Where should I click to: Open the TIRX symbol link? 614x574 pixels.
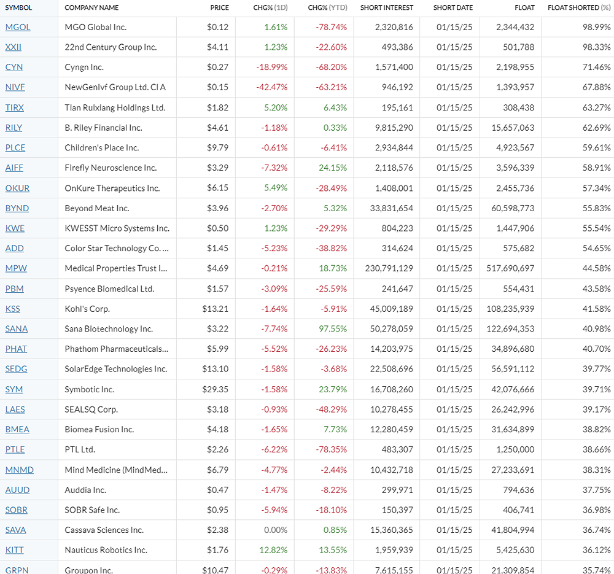[x=15, y=107]
